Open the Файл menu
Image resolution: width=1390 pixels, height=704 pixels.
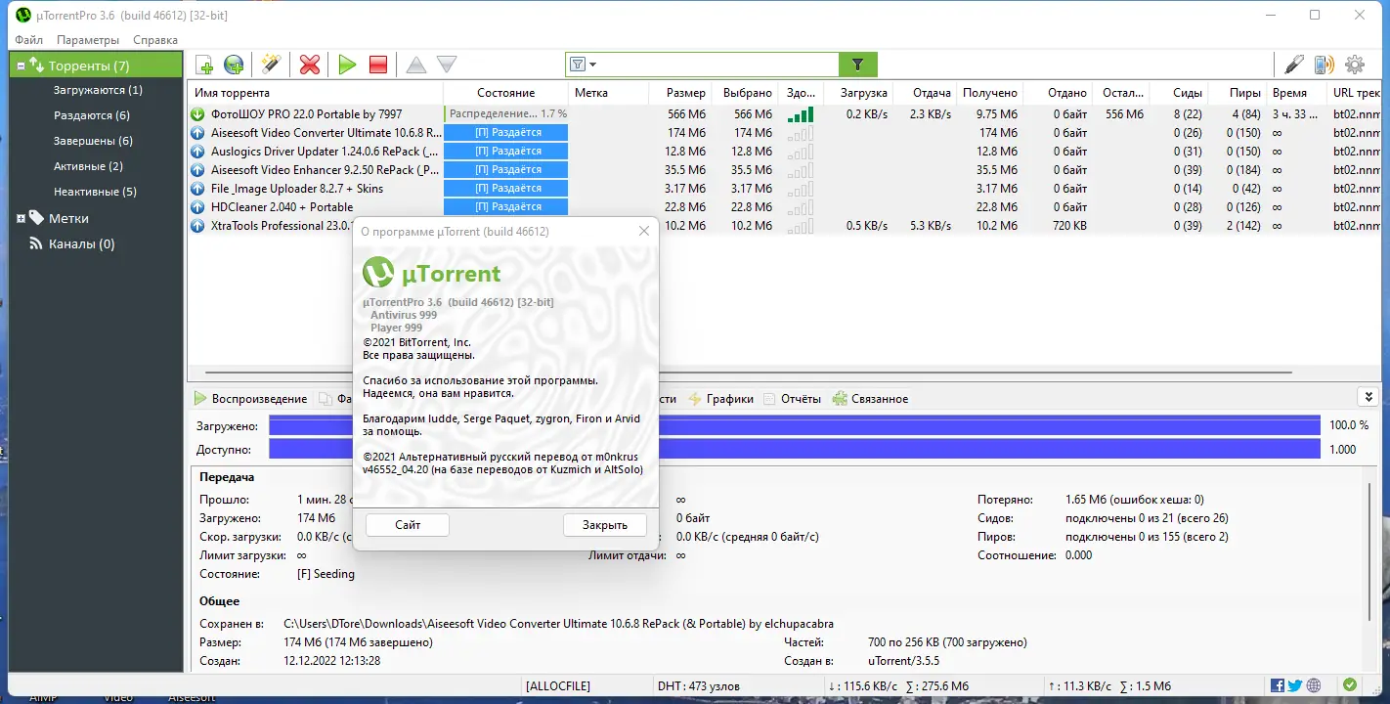29,40
